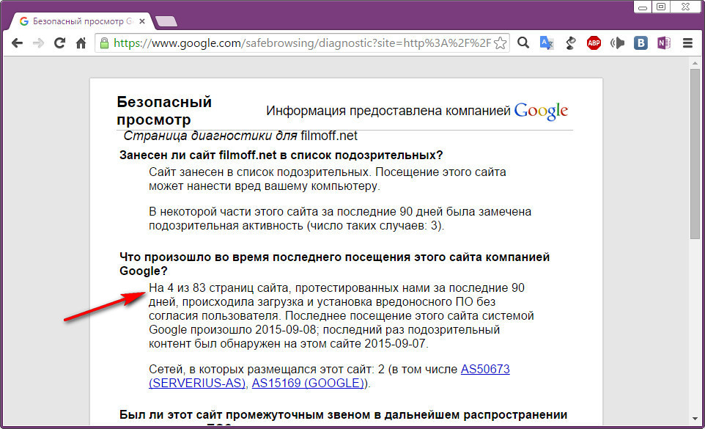Click the extension icon left of ABP
This screenshot has width=705, height=429.
click(x=571, y=43)
